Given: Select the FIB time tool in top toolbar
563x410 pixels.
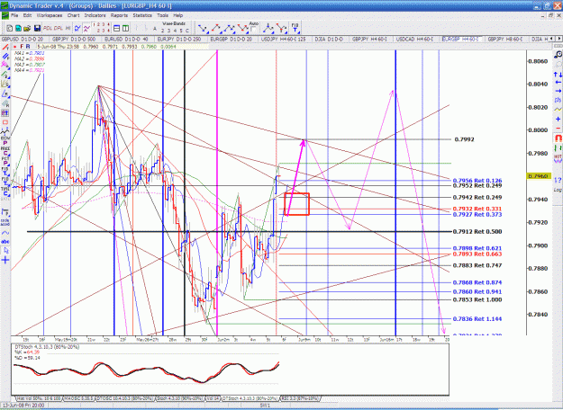Looking at the screenshot, I should [x=295, y=28].
